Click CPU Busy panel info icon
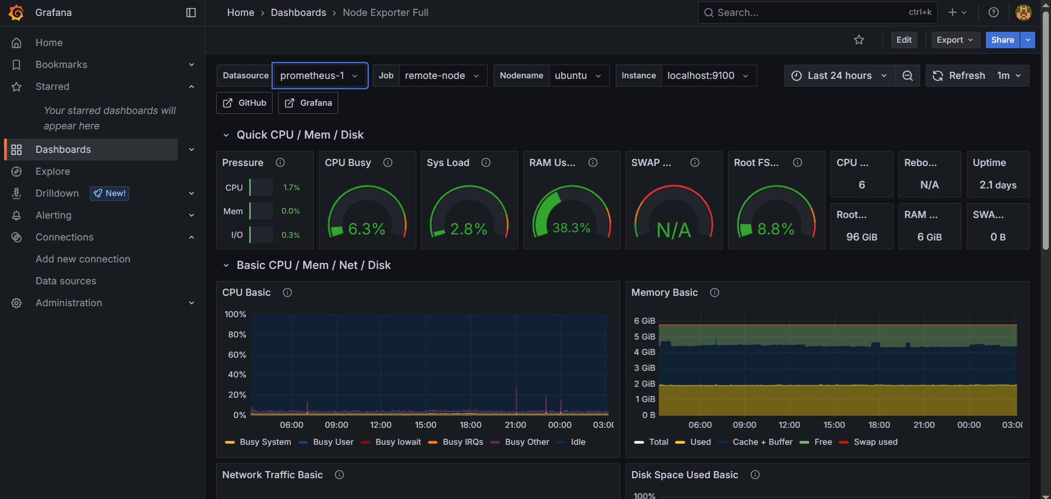Image resolution: width=1051 pixels, height=499 pixels. click(388, 163)
